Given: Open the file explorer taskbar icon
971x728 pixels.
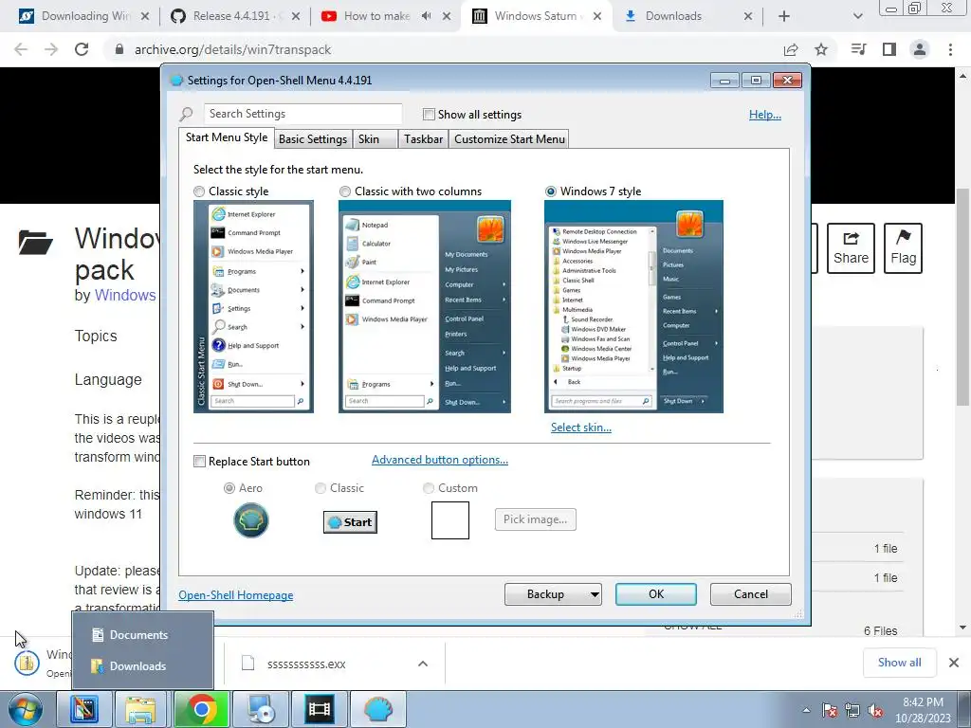Looking at the screenshot, I should tap(140, 709).
